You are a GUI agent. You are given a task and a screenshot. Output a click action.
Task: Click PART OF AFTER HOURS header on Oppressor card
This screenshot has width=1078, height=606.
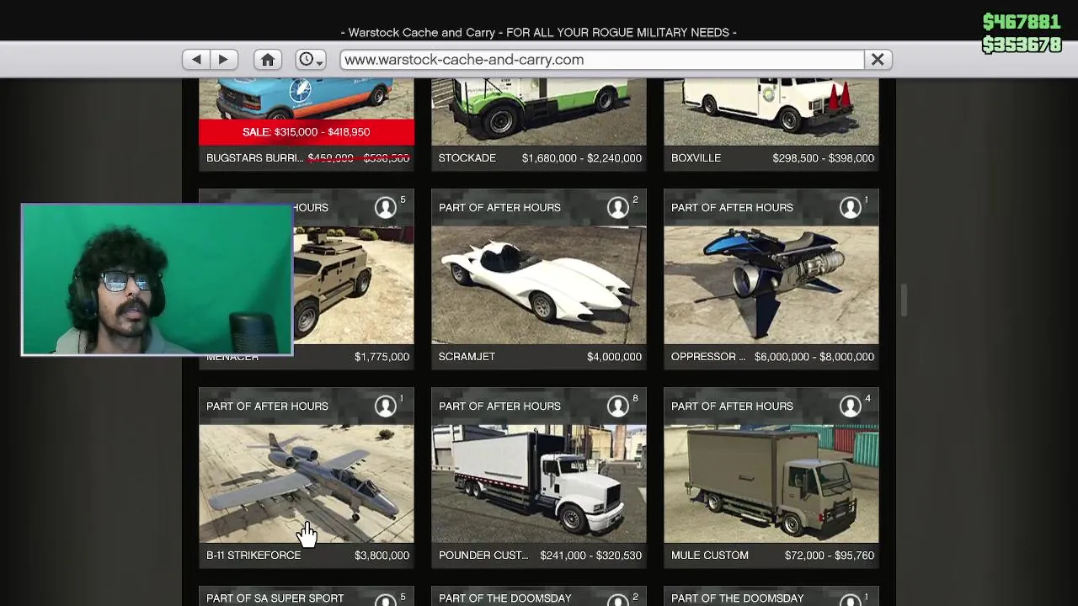[732, 207]
